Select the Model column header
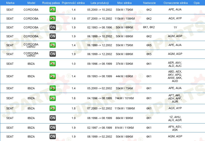The width and height of the screenshot is (205, 141). pos(31,3)
